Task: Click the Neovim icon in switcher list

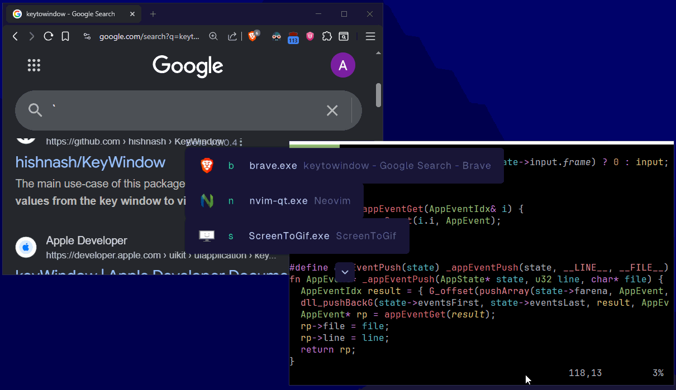Action: click(x=207, y=201)
